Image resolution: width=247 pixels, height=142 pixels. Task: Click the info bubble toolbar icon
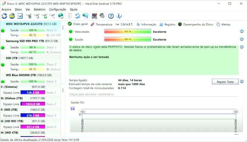point(119,16)
